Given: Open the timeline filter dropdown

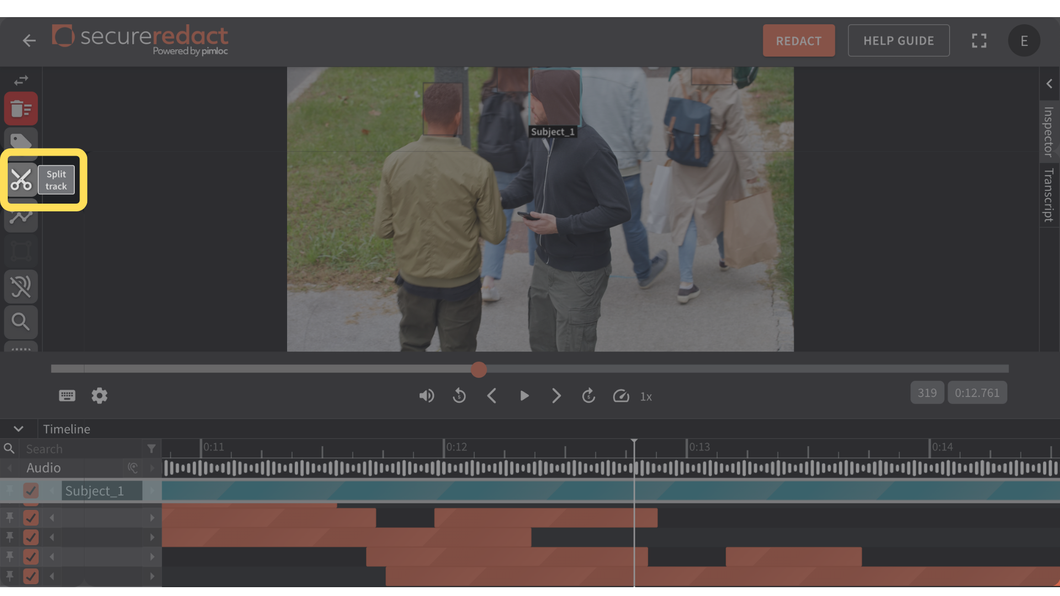Looking at the screenshot, I should coord(151,449).
